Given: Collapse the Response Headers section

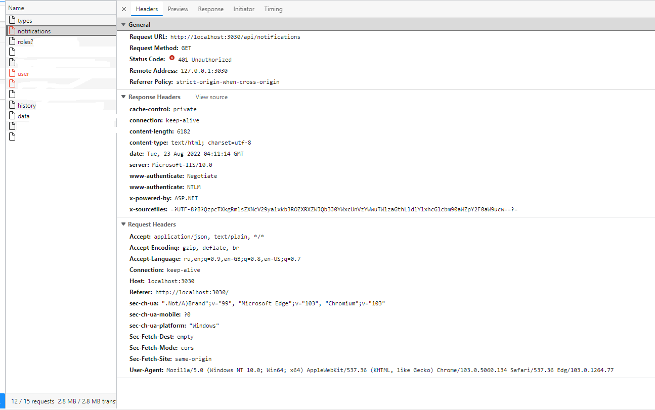Looking at the screenshot, I should pos(123,97).
